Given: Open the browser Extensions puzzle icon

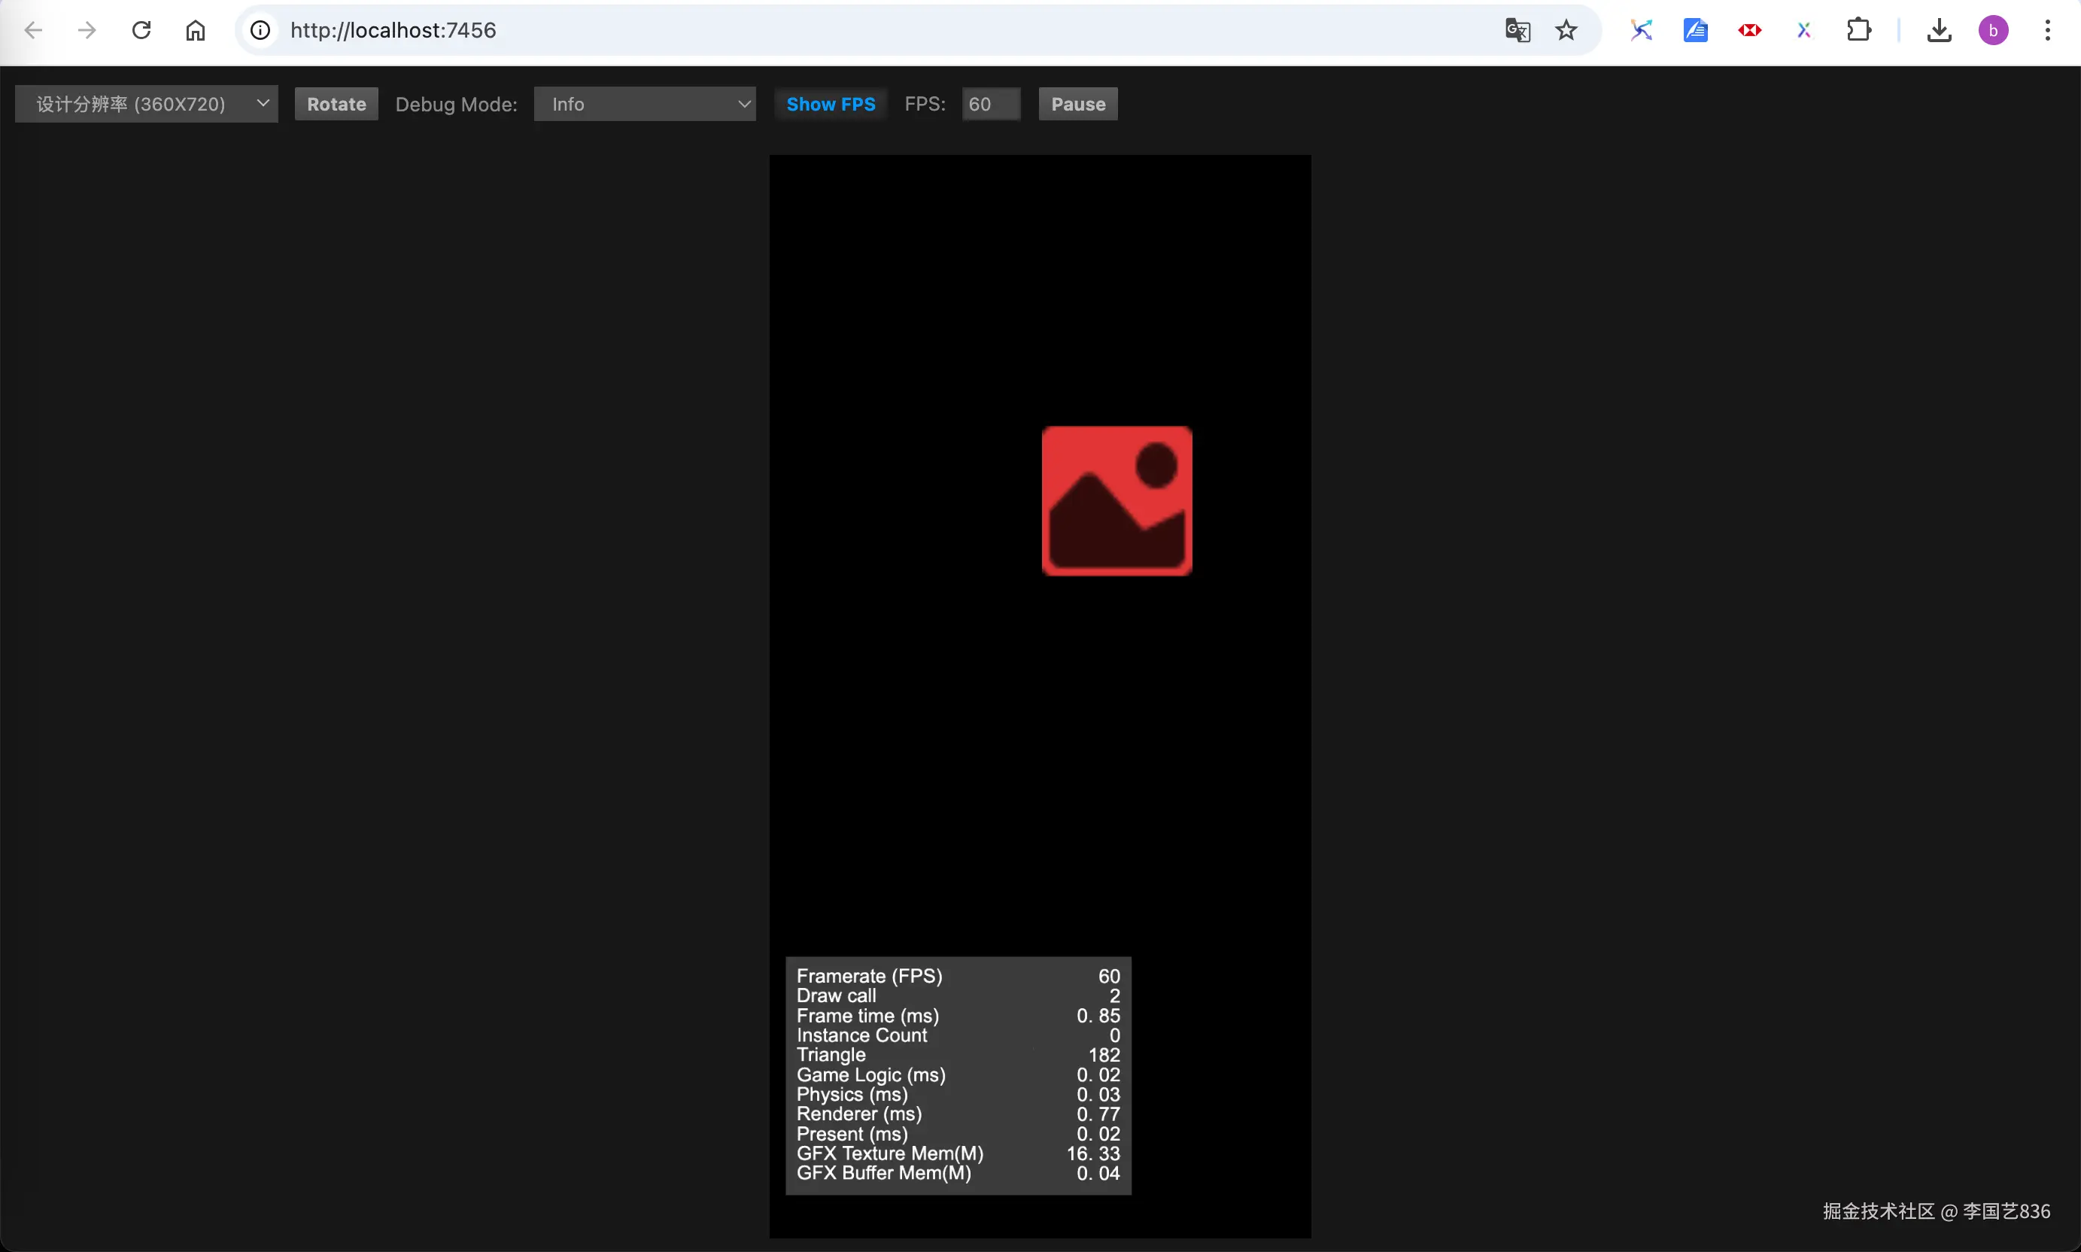Looking at the screenshot, I should (1858, 30).
